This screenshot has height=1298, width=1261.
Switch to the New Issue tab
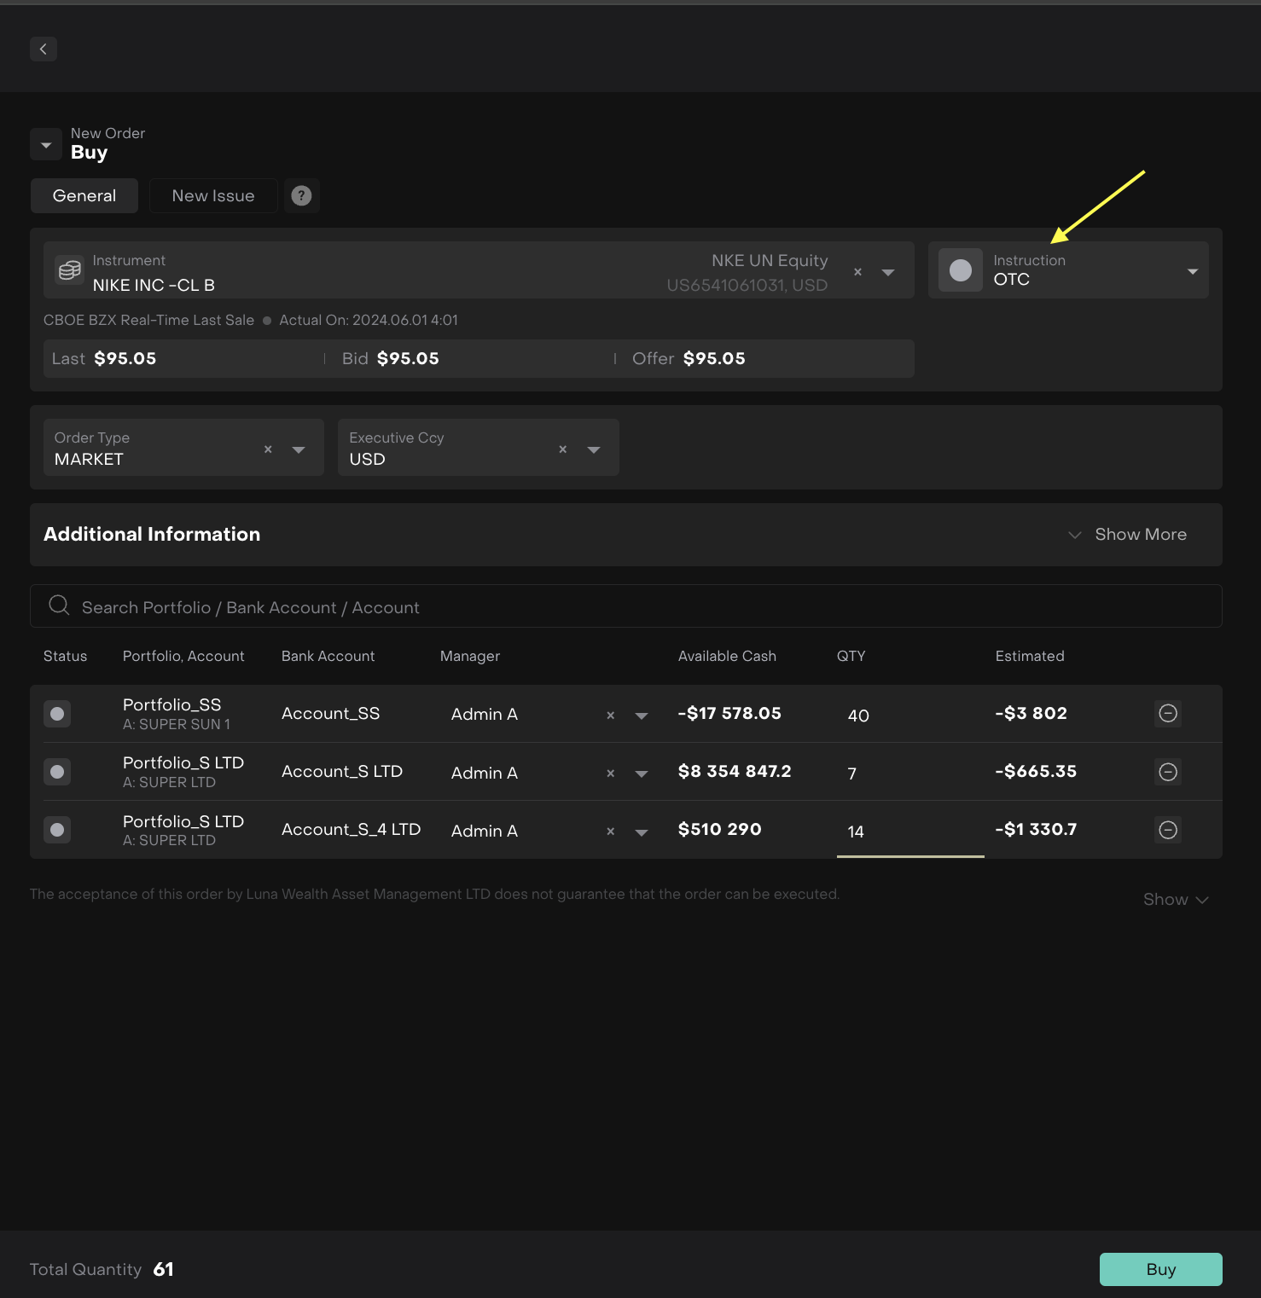pyautogui.click(x=212, y=195)
